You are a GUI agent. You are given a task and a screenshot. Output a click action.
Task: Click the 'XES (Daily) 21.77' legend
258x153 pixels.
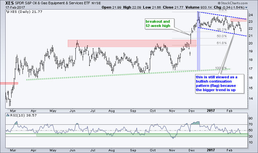pyautogui.click(x=26, y=12)
